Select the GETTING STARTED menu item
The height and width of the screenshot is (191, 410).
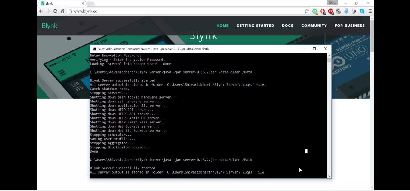[x=255, y=26]
